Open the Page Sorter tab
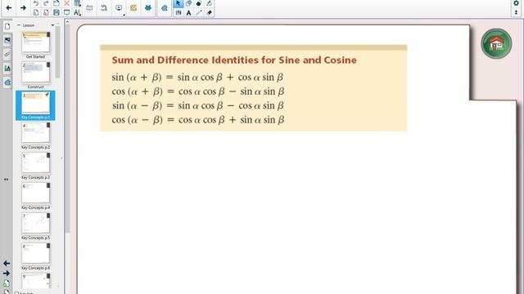This screenshot has width=524, height=294. pos(7,26)
